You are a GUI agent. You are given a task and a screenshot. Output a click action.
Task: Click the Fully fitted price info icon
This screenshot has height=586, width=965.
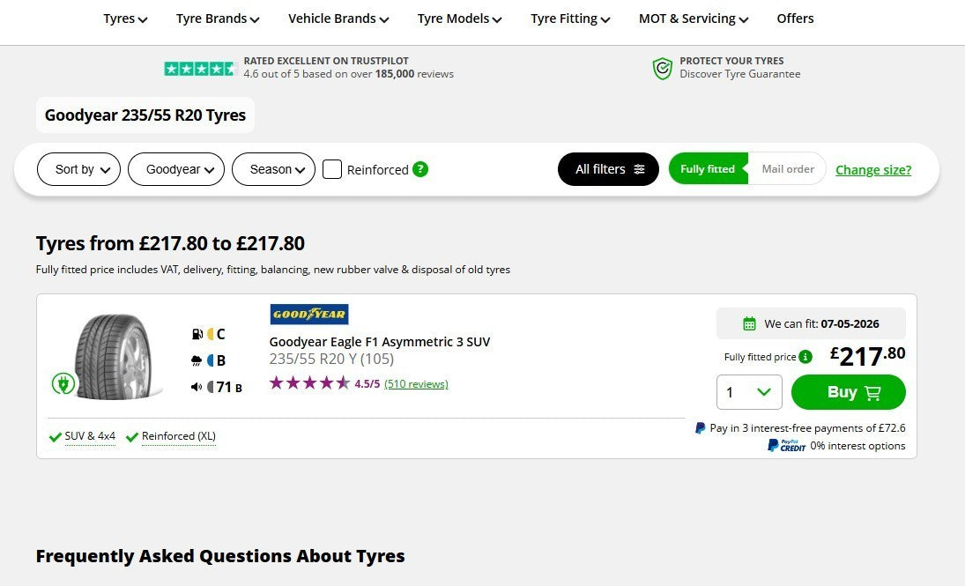[x=805, y=356]
